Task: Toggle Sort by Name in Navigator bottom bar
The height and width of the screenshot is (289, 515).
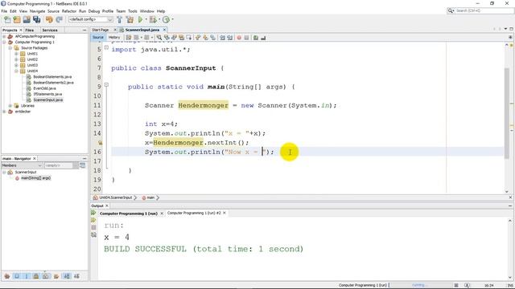Action: pos(67,276)
